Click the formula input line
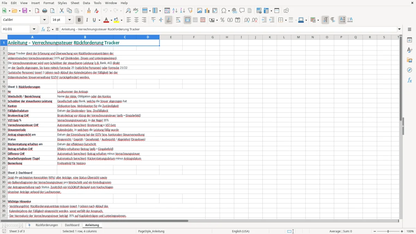 click(x=228, y=29)
